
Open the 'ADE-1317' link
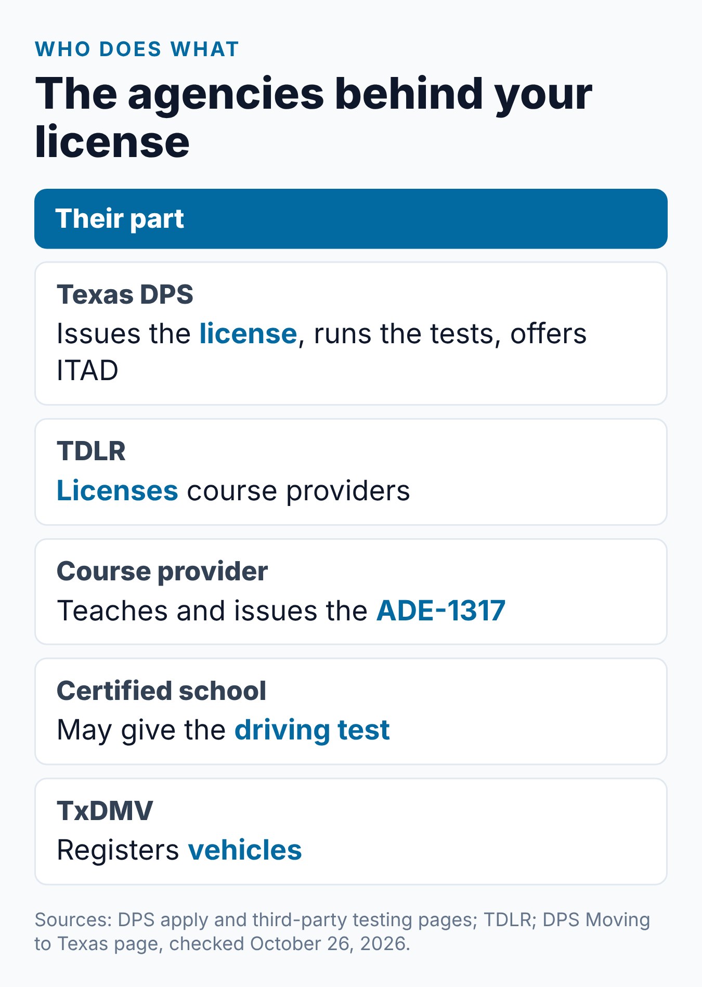click(441, 611)
